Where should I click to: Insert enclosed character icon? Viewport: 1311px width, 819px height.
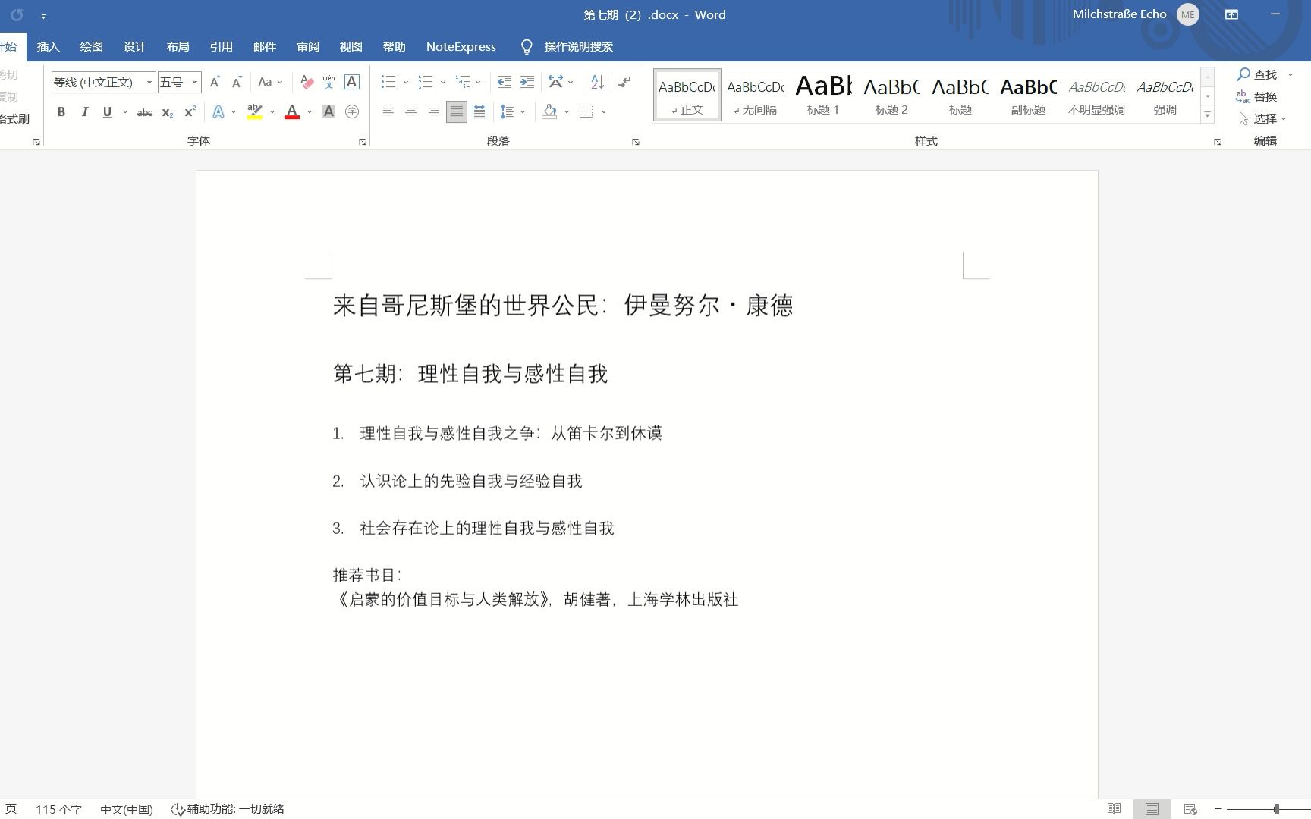pyautogui.click(x=351, y=111)
